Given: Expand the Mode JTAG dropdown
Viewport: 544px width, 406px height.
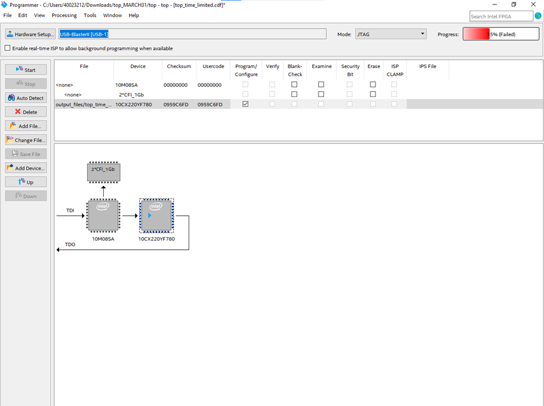Looking at the screenshot, I should 391,35.
